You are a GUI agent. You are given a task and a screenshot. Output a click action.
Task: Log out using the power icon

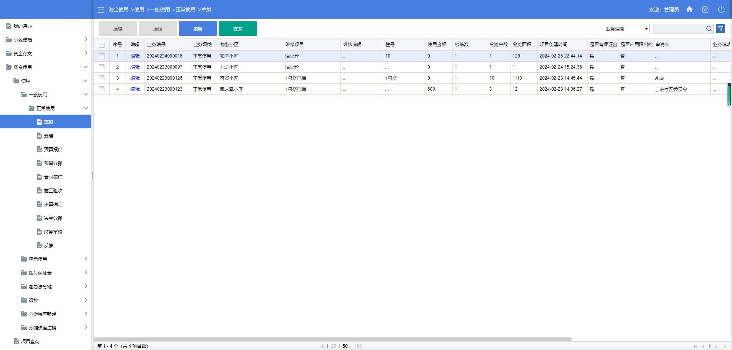coord(721,10)
